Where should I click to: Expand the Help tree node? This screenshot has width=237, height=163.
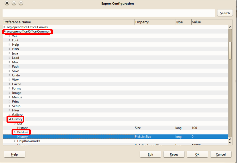[x=9, y=45]
